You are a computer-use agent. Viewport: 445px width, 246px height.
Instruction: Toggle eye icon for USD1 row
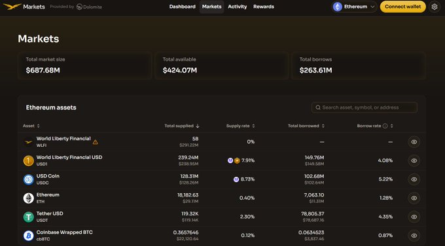point(414,161)
